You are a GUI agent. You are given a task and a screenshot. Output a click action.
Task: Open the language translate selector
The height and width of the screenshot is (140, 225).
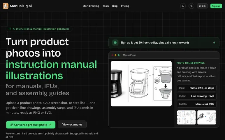(x=191, y=6)
